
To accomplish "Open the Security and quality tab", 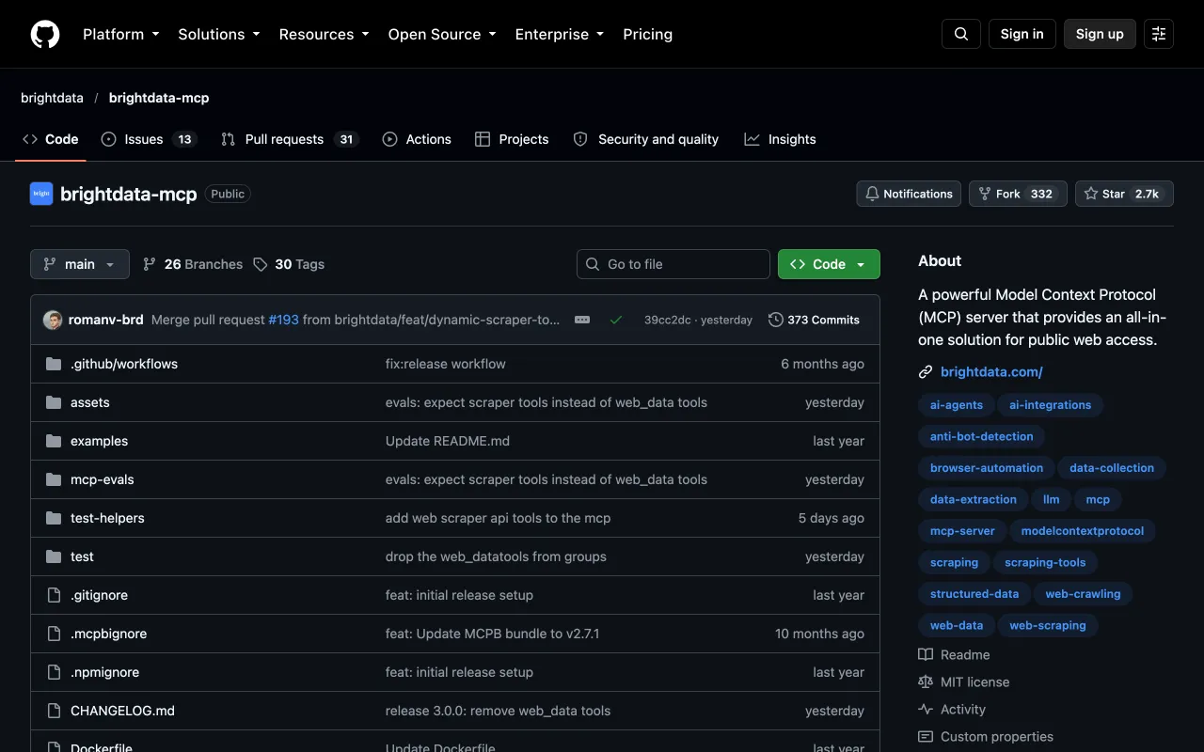I will 646,139.
